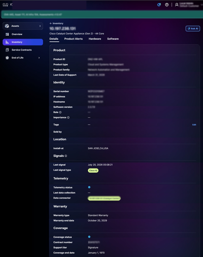Click the Overview grid icon

7,34
